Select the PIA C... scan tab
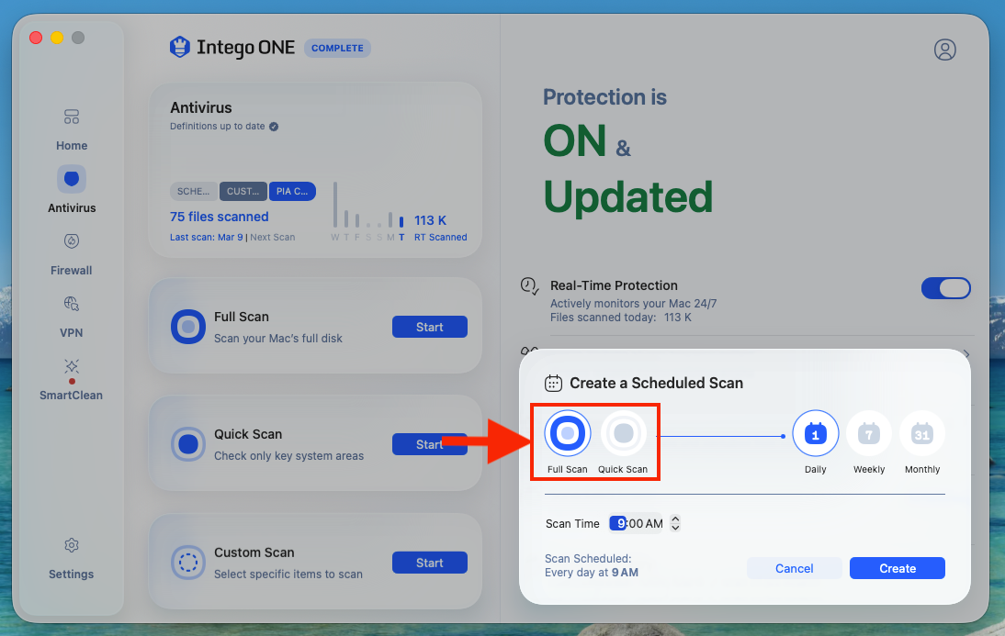 [x=292, y=191]
